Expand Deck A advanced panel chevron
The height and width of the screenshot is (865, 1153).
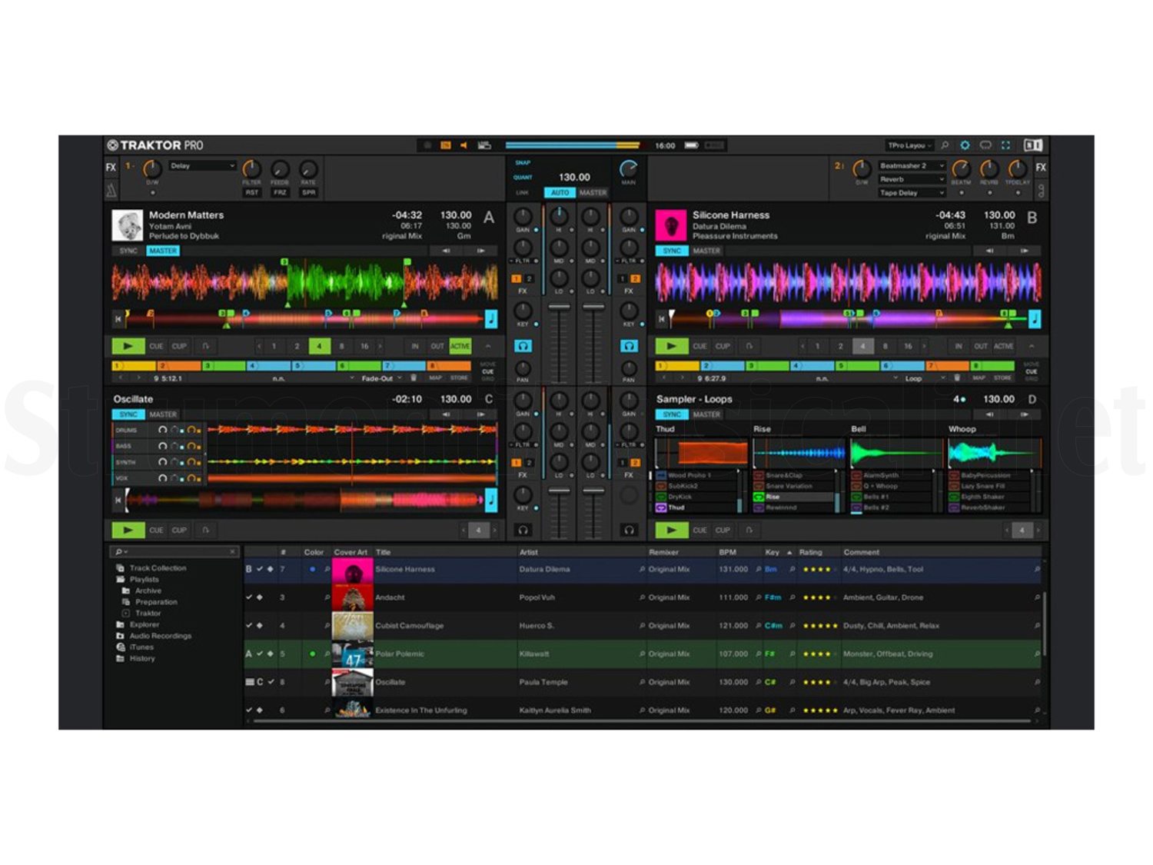[488, 346]
